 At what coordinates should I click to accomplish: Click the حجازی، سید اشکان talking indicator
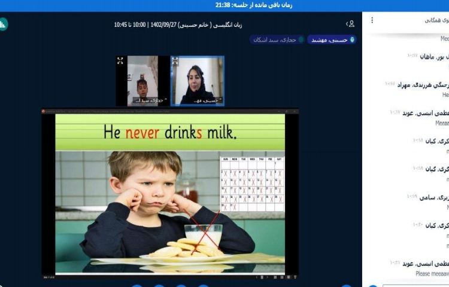click(277, 40)
